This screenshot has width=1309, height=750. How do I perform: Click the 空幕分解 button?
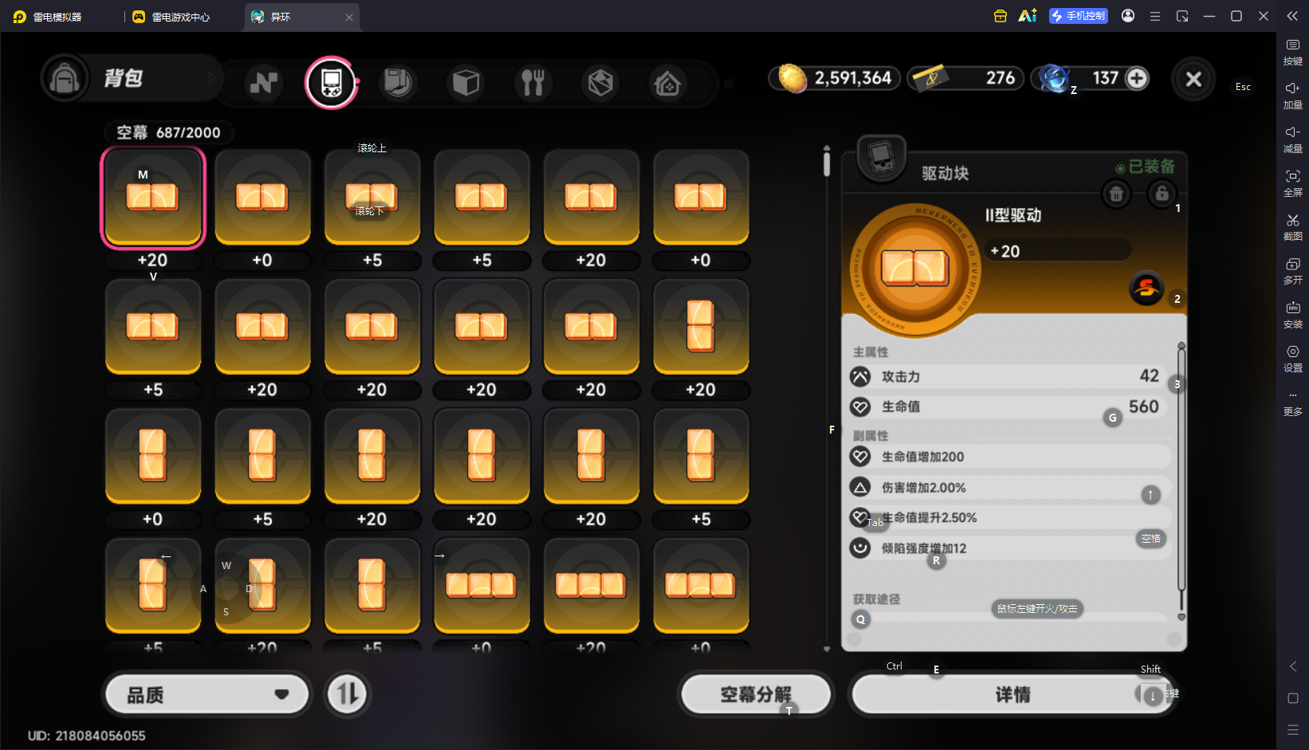(x=756, y=695)
